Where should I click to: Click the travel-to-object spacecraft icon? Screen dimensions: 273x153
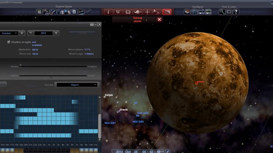157,12
